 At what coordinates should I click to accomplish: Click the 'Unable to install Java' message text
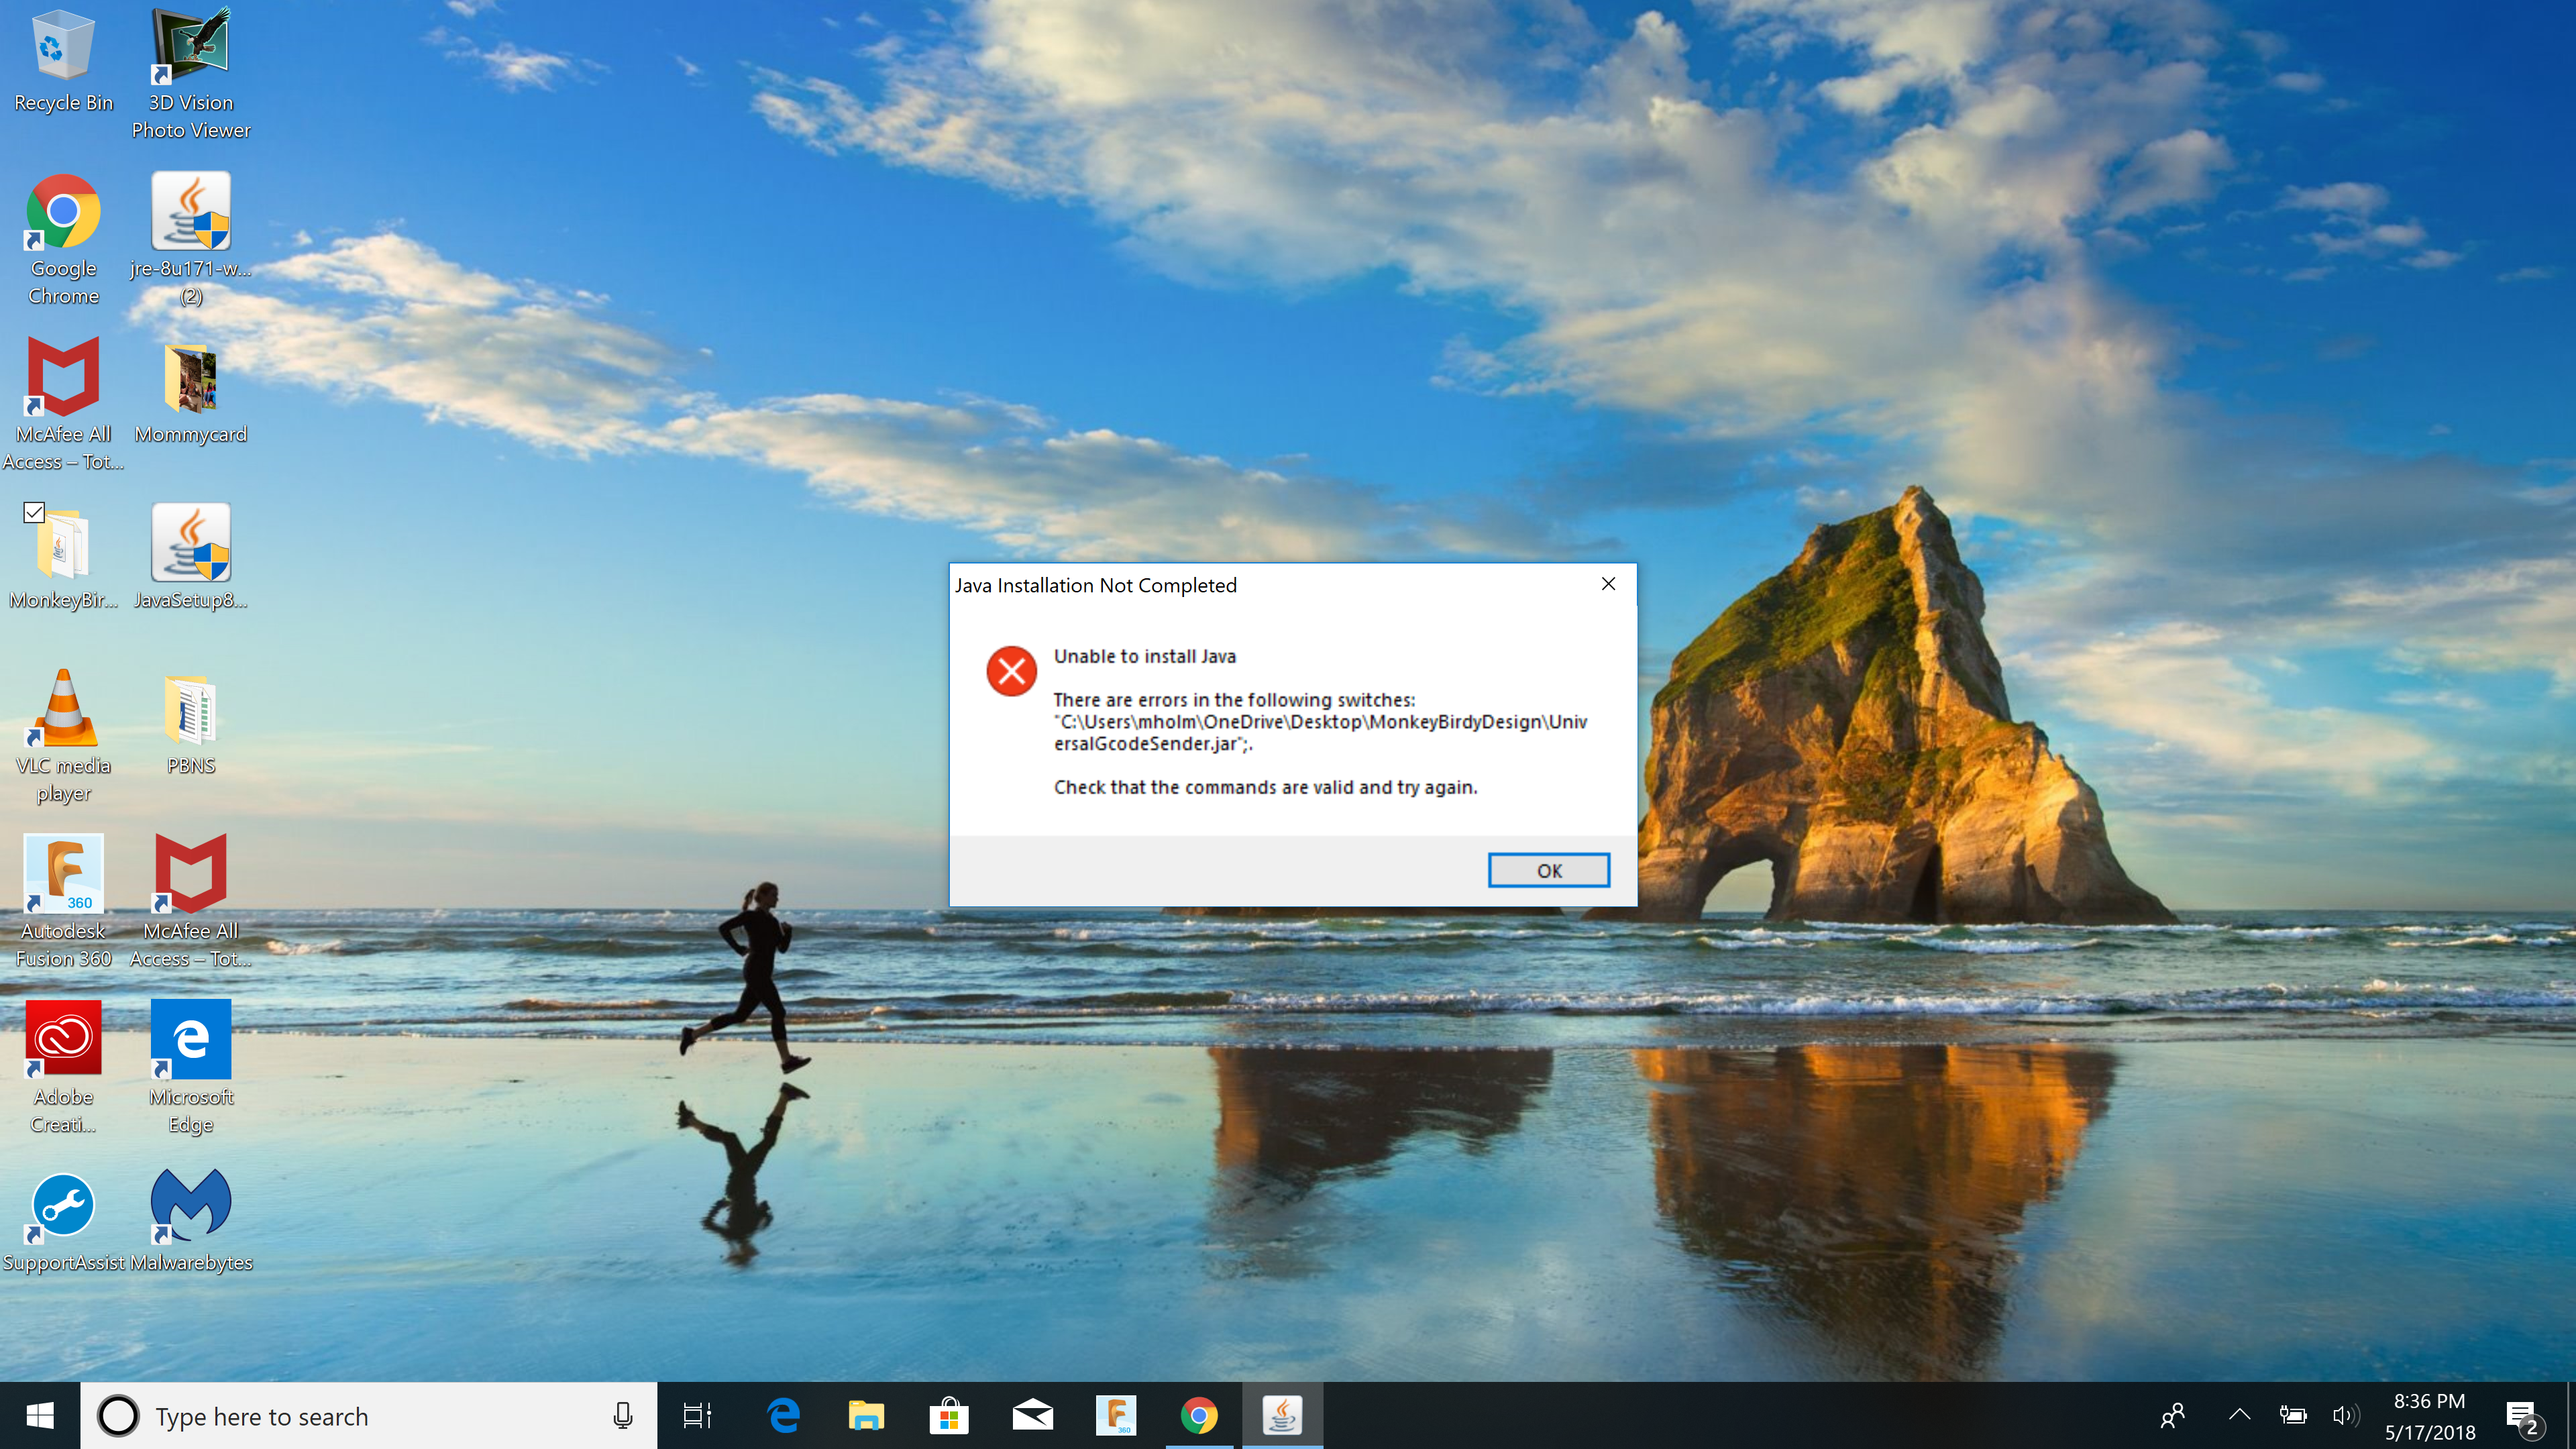(1144, 656)
